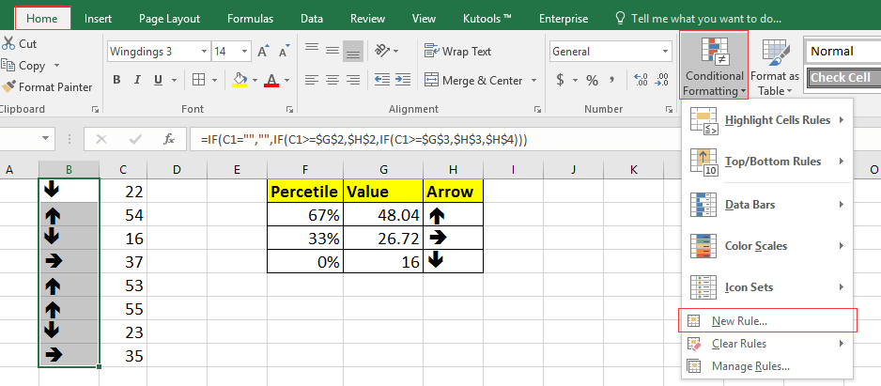Center text horizontally
881x386 pixels.
(332, 80)
